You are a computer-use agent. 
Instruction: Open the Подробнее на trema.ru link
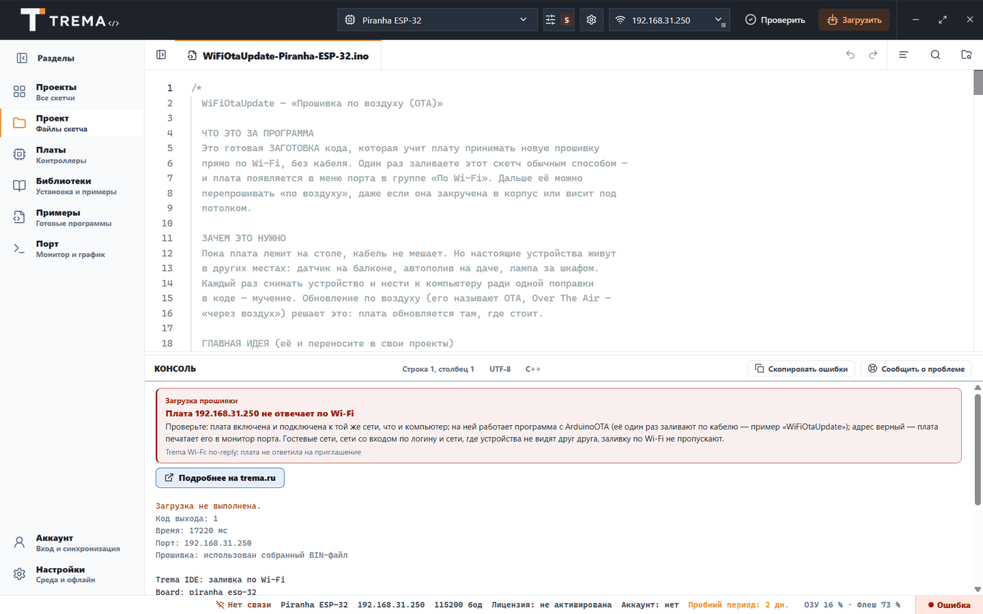click(220, 478)
